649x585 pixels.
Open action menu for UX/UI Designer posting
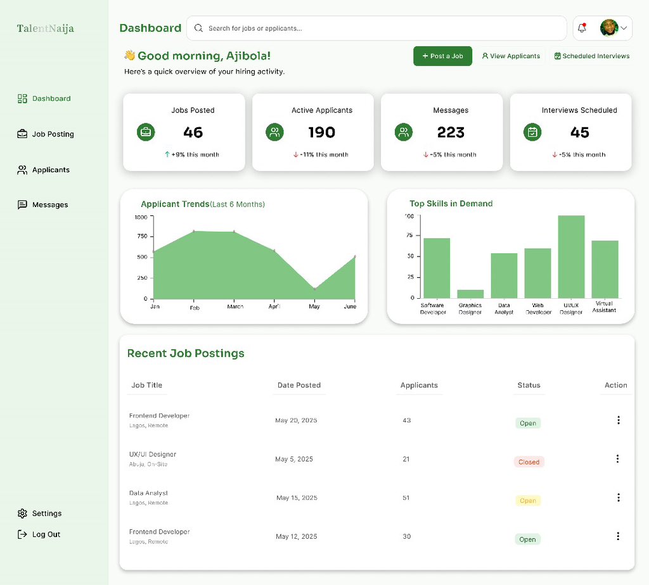pyautogui.click(x=618, y=458)
